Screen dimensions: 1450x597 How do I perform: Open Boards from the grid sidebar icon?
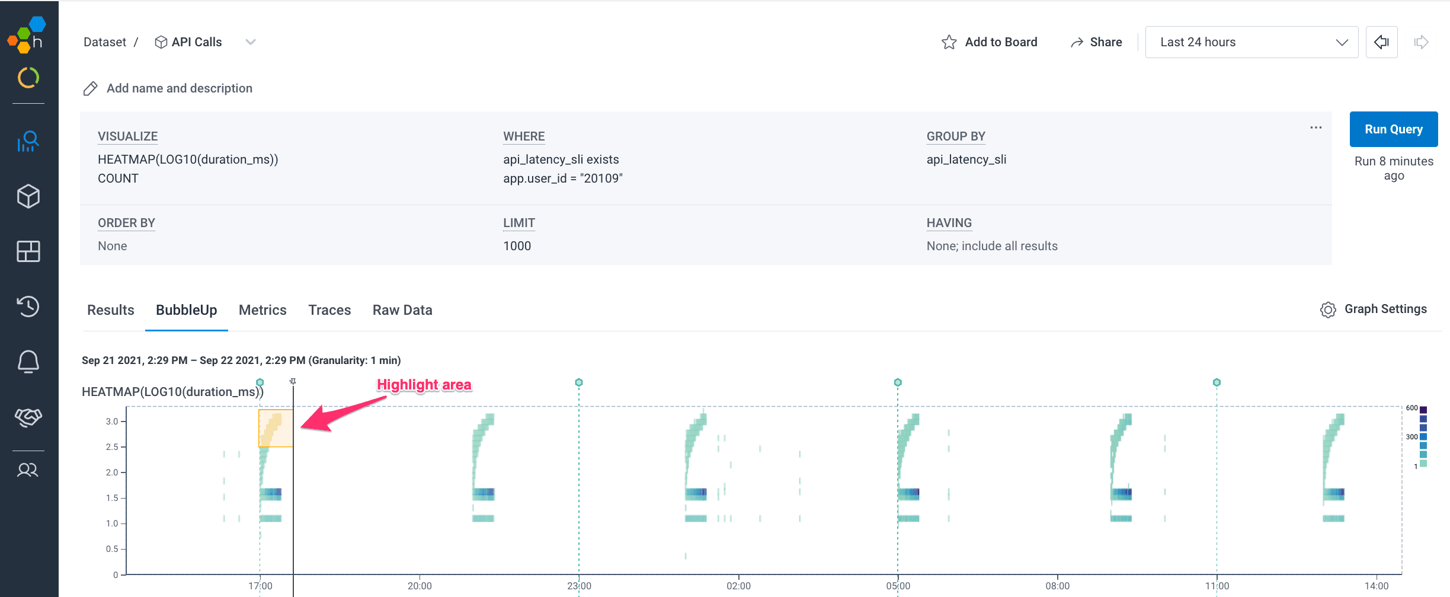click(28, 251)
